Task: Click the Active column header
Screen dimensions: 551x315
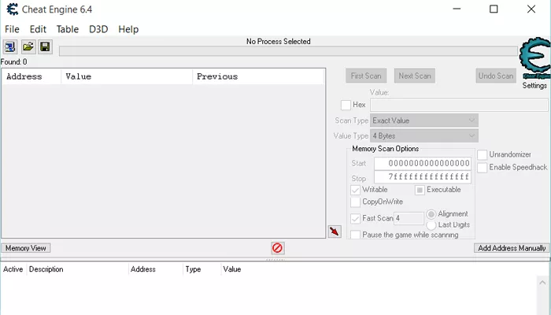Action: coord(13,269)
